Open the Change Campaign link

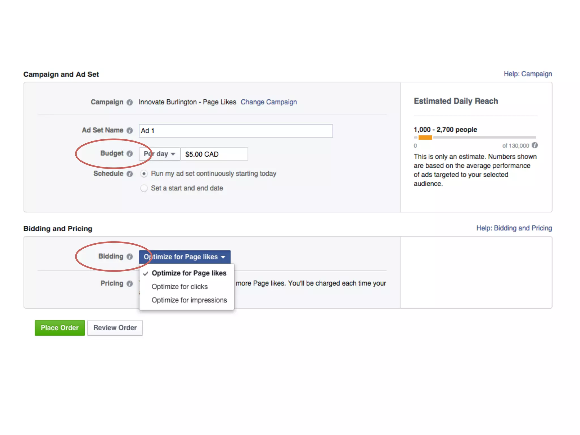(x=269, y=102)
